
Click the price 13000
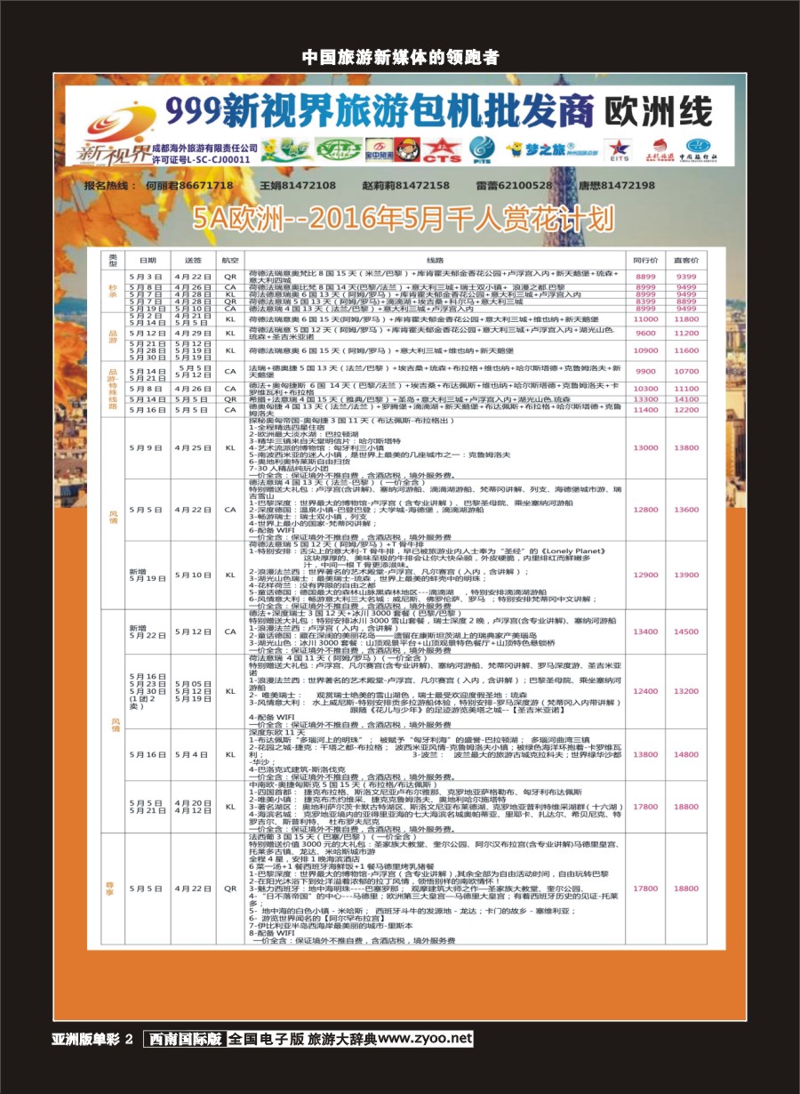(x=645, y=447)
